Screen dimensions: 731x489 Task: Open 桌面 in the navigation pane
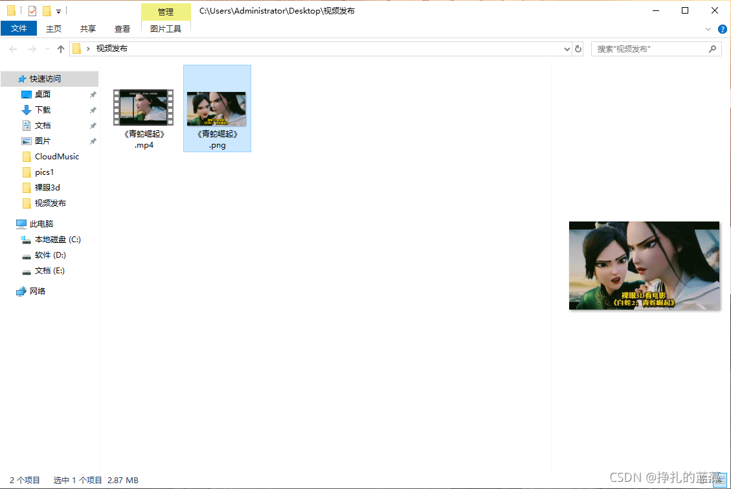click(43, 95)
